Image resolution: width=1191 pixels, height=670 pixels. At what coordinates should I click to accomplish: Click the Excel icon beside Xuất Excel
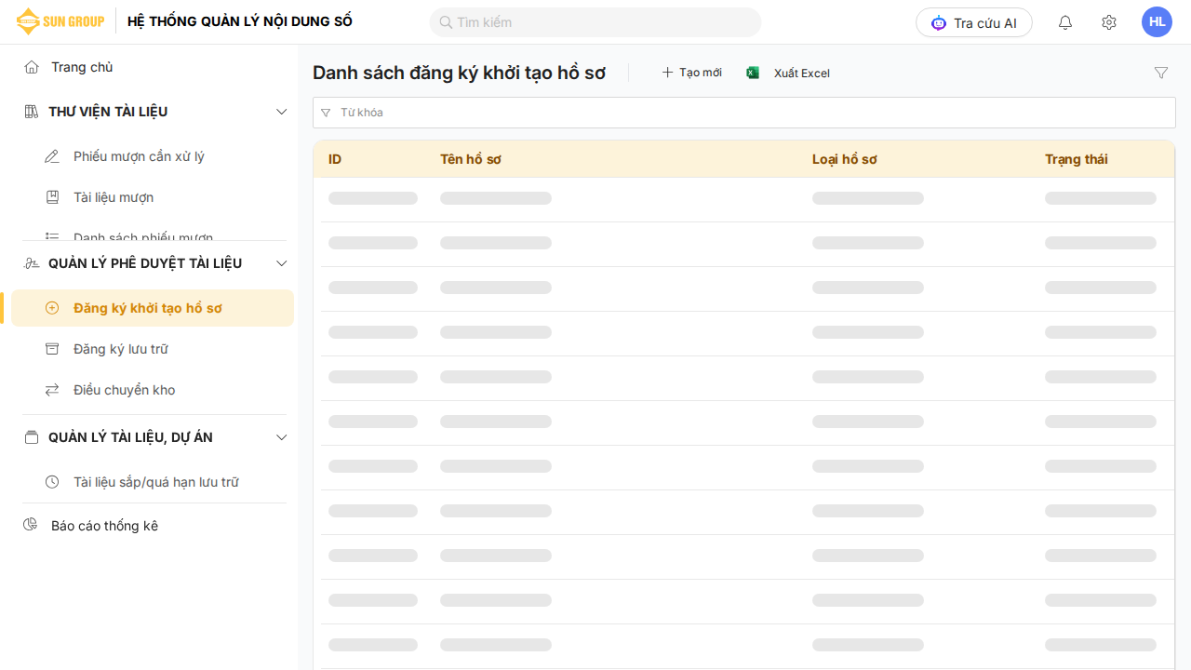pos(753,73)
